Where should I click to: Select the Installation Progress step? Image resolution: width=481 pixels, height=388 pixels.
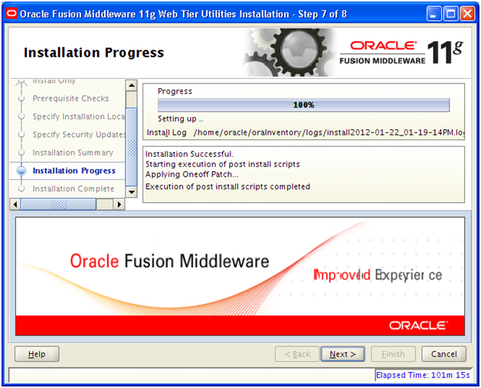[x=74, y=171]
